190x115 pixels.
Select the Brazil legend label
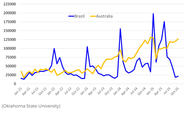point(79,16)
